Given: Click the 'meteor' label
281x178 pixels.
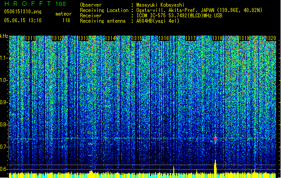Looking at the screenshot, I should click(63, 14).
